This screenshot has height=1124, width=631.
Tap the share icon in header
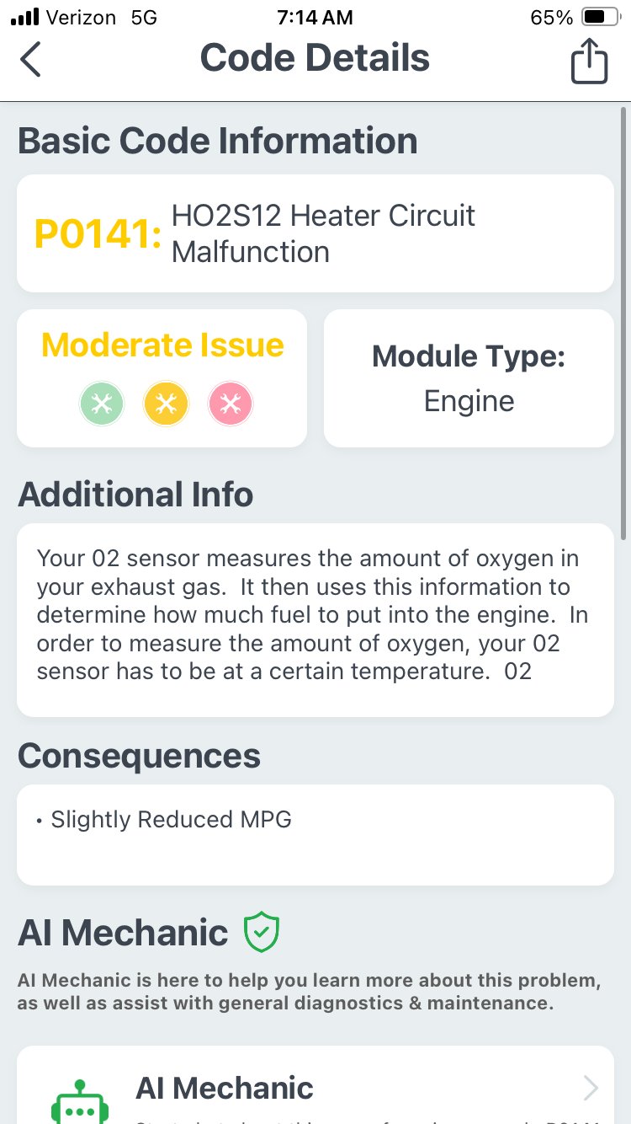coord(589,62)
